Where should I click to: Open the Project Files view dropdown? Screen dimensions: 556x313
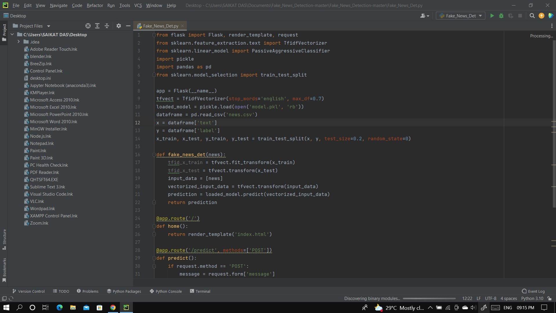coord(49,26)
